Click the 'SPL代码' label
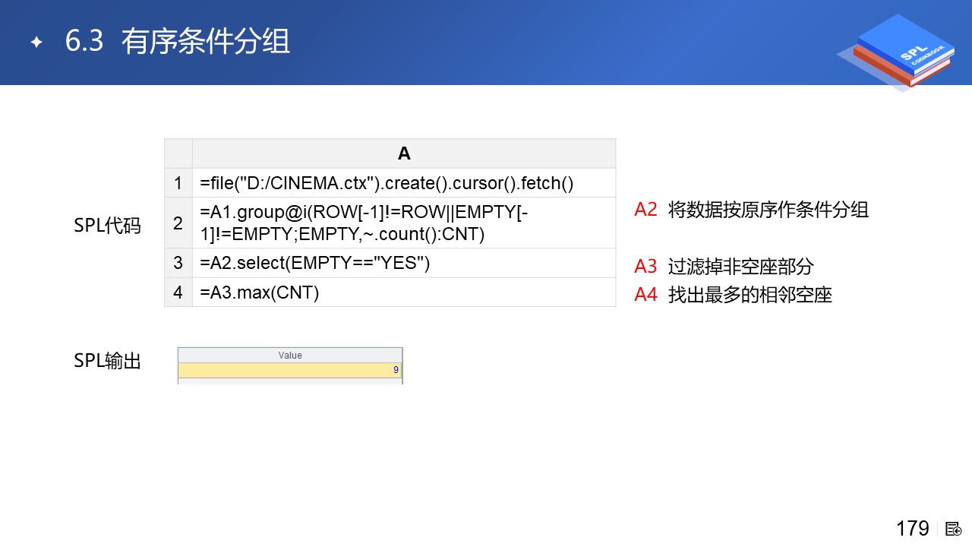Screen dimensions: 972x547 pyautogui.click(x=107, y=226)
